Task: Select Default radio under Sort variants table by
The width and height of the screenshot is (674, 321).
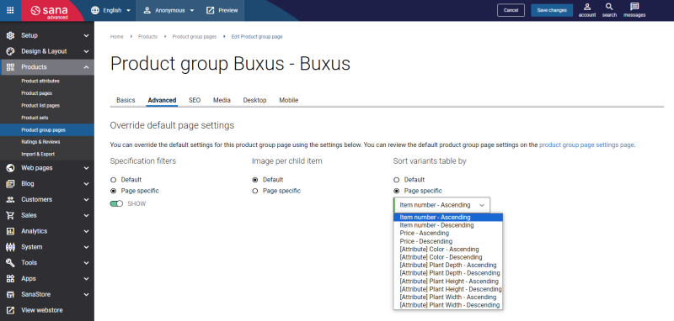Action: pos(396,180)
